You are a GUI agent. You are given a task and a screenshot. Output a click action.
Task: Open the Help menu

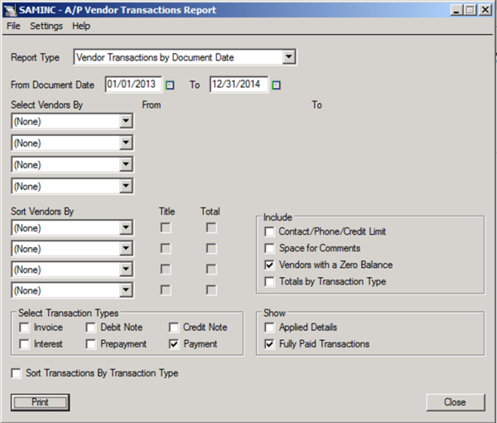tap(81, 26)
